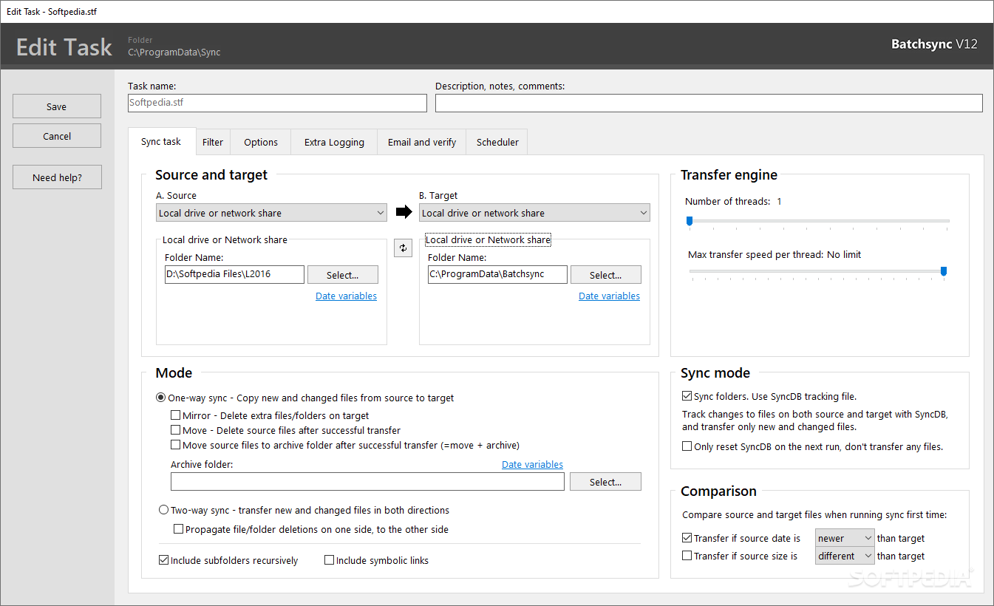Image resolution: width=994 pixels, height=606 pixels.
Task: Open the source date 'newer' dropdown
Action: pos(845,538)
